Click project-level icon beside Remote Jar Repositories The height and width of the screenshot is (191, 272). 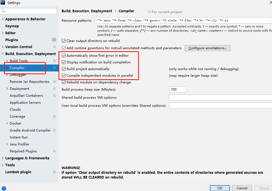[54, 81]
